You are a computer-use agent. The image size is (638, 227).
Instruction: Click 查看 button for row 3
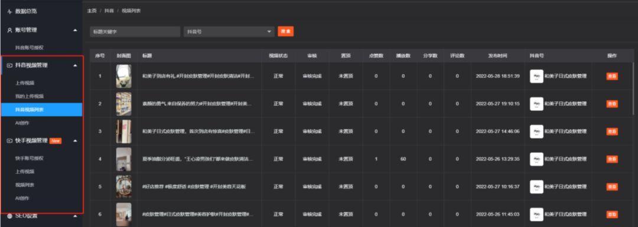pos(612,131)
